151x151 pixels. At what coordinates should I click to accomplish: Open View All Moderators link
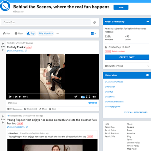[x=136, y=112]
